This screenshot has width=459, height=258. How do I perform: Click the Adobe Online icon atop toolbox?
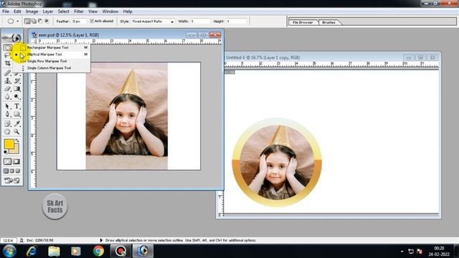[x=12, y=38]
